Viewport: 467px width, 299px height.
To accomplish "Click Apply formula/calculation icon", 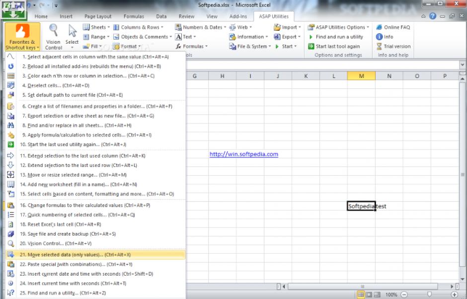I will (x=11, y=135).
